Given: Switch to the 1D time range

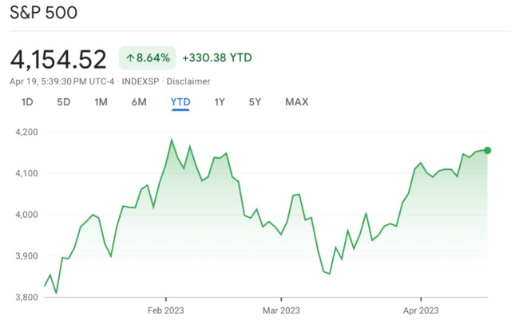Looking at the screenshot, I should tap(27, 102).
